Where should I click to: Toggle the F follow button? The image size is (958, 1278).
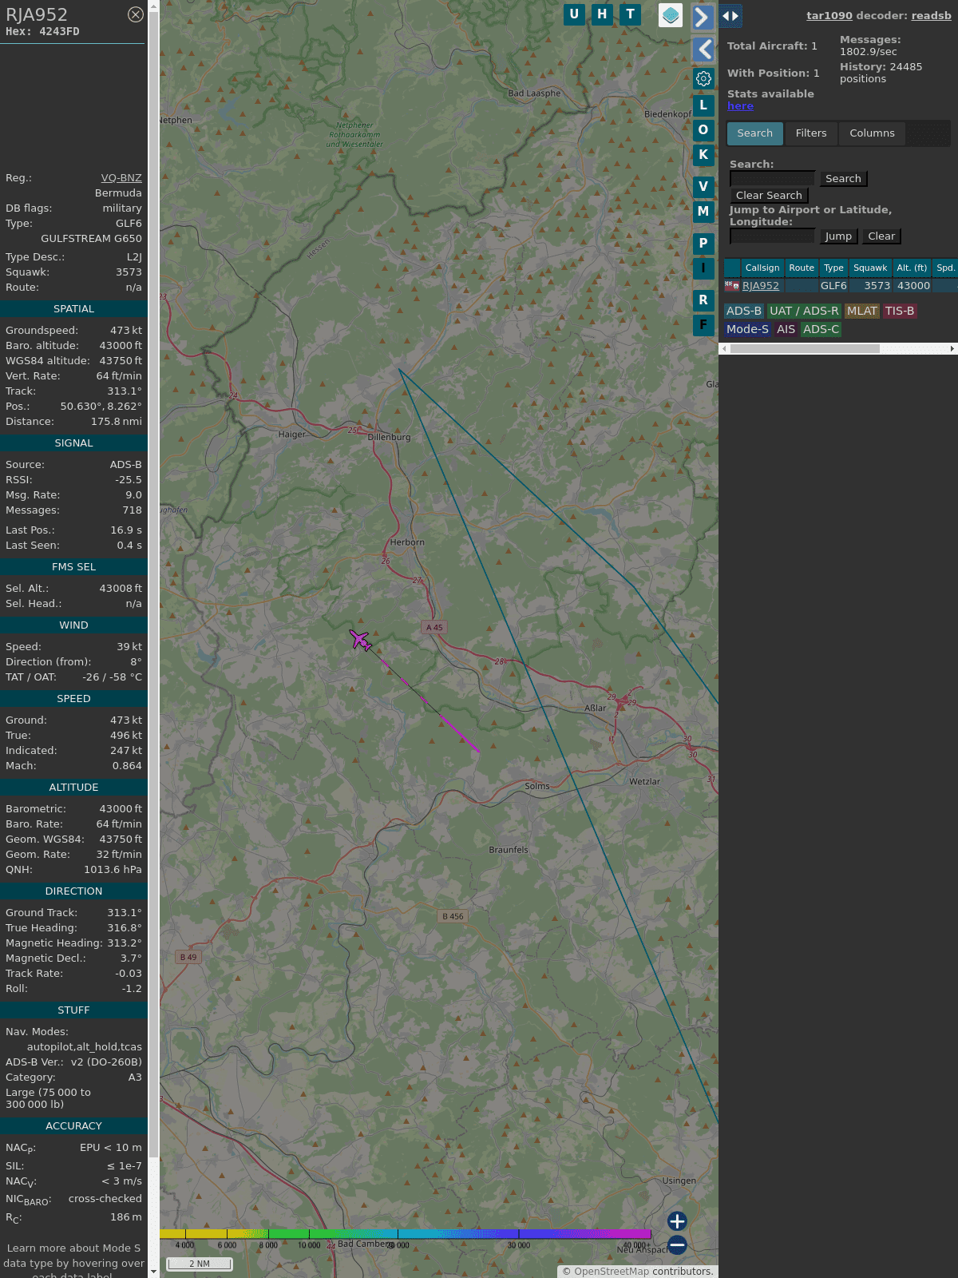click(703, 325)
